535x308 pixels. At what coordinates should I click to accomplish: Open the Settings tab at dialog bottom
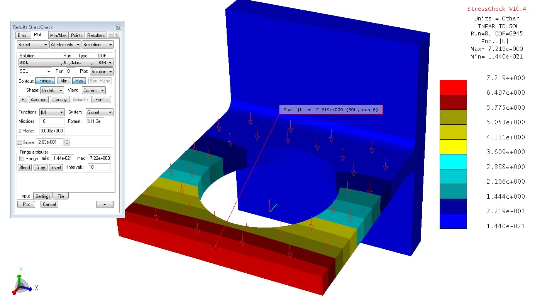coord(43,196)
